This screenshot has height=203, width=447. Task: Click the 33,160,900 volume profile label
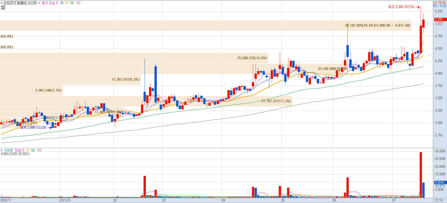[333, 69]
